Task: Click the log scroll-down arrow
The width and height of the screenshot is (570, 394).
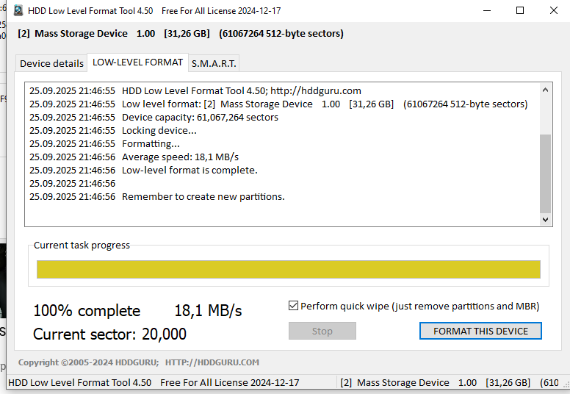Action: click(x=545, y=219)
